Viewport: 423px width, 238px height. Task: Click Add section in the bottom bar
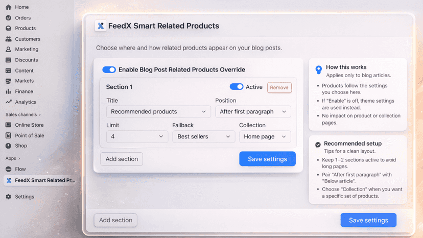tap(115, 220)
